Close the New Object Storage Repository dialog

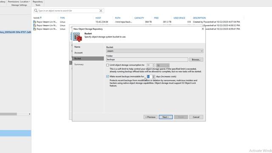pos(203,29)
